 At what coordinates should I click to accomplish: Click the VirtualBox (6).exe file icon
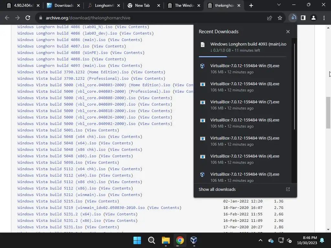(202, 120)
